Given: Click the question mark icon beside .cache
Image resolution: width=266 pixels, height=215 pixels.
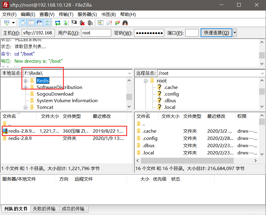Looking at the screenshot, I should click(x=159, y=87).
